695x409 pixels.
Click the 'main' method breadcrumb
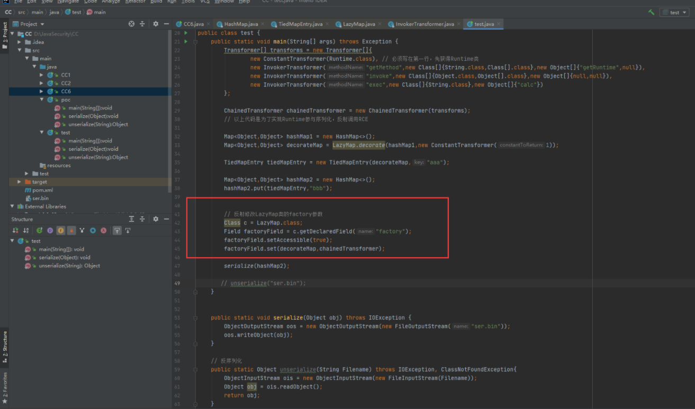coord(96,12)
